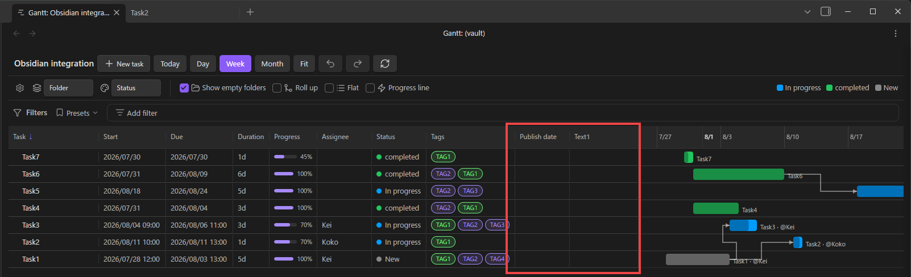Click the Publish date column header
911x277 pixels.
538,137
